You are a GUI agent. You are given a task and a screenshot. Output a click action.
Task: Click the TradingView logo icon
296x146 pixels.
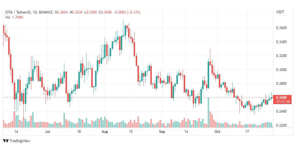tap(6, 141)
